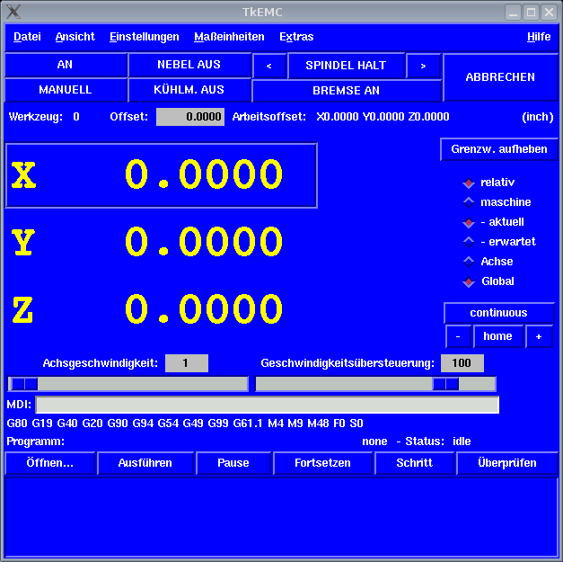The image size is (563, 562).
Task: Open the 'continuous' jog increment selector
Action: pos(498,313)
